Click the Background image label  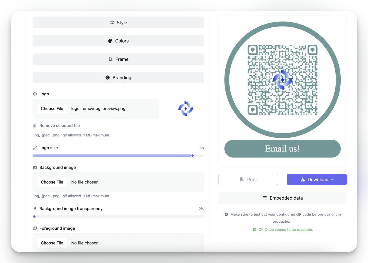tap(57, 167)
